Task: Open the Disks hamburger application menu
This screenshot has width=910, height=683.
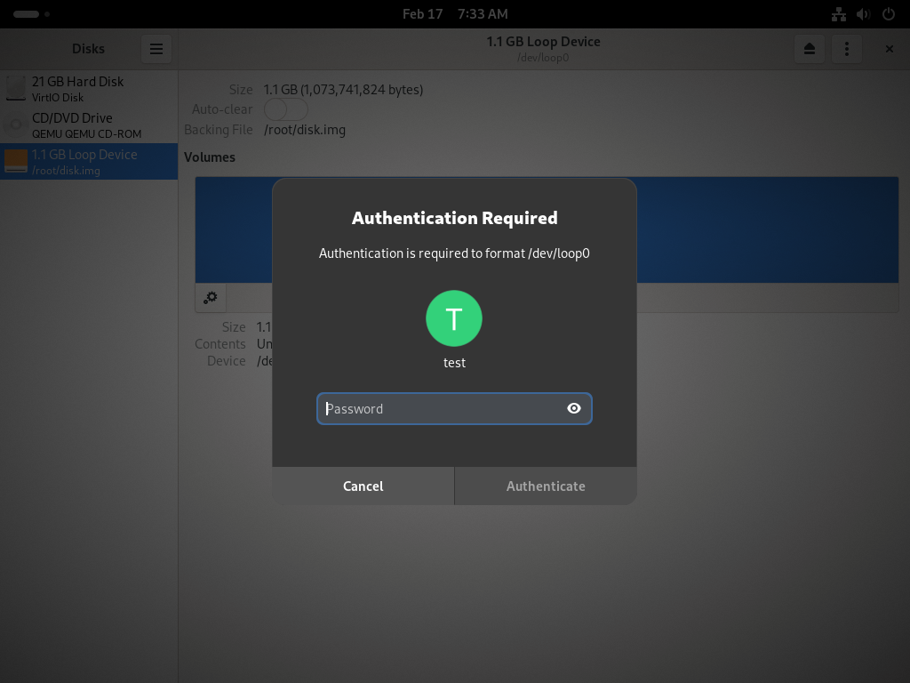Action: coord(156,49)
